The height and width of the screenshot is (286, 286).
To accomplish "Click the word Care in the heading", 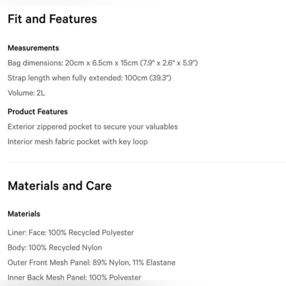I will [99, 186].
